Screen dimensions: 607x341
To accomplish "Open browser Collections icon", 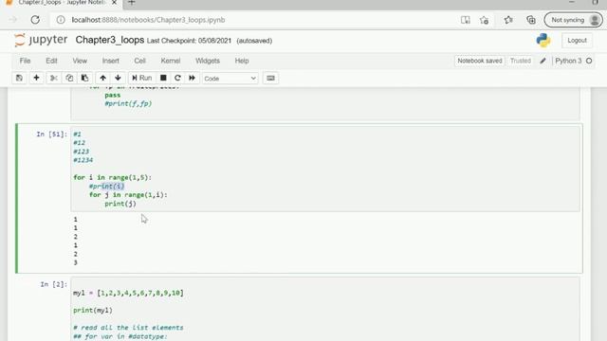I will [531, 20].
